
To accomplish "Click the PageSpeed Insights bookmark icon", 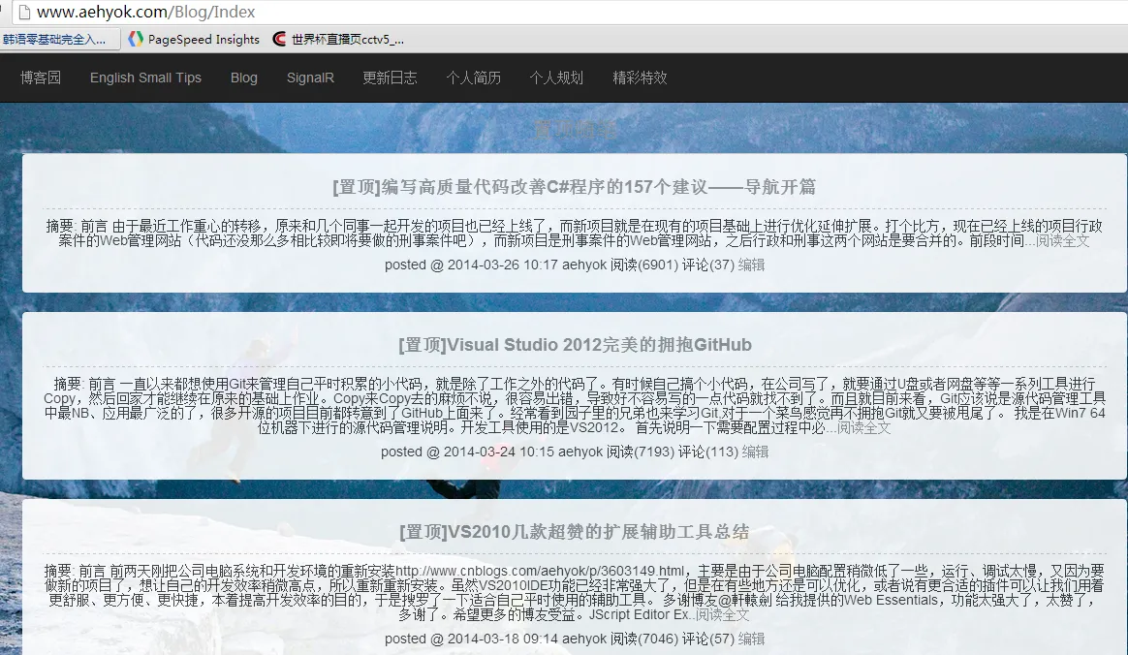I will (x=137, y=40).
